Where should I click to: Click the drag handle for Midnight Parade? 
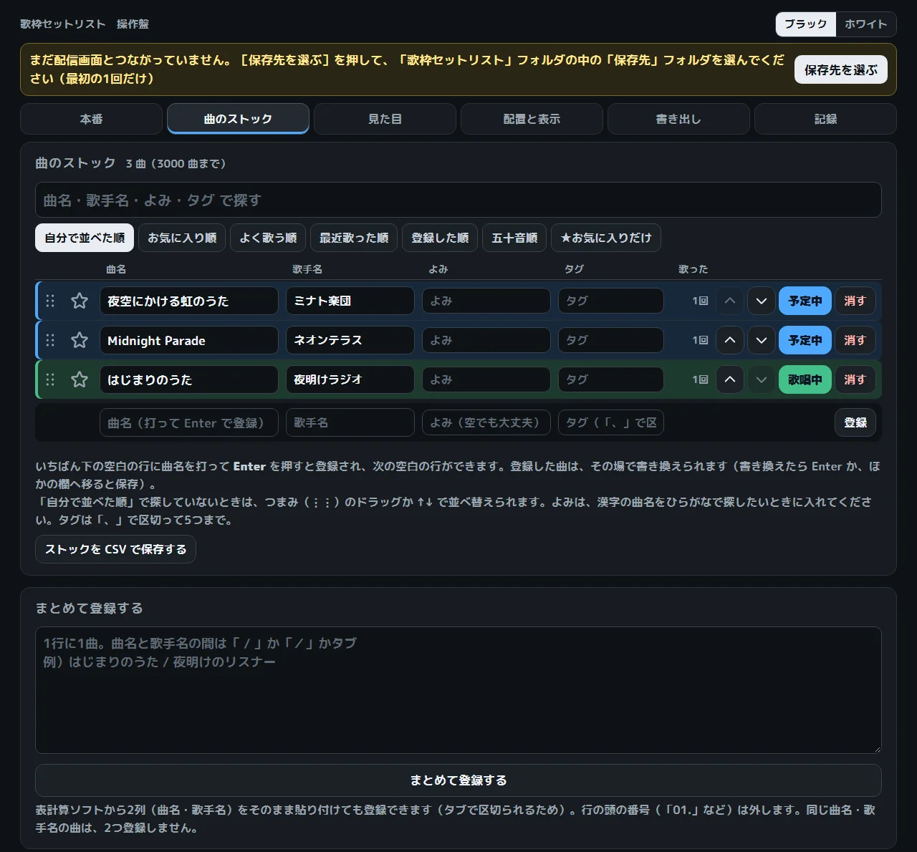click(50, 340)
